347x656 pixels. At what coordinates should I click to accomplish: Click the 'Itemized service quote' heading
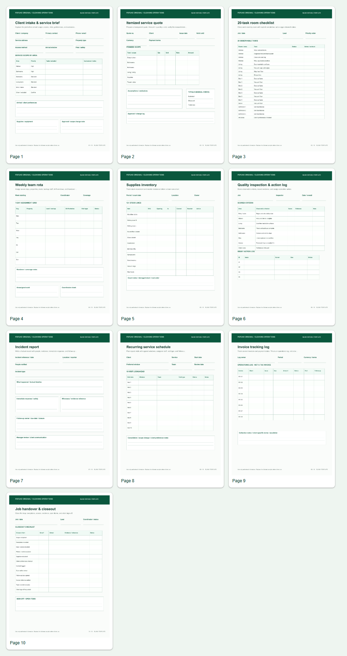click(144, 23)
